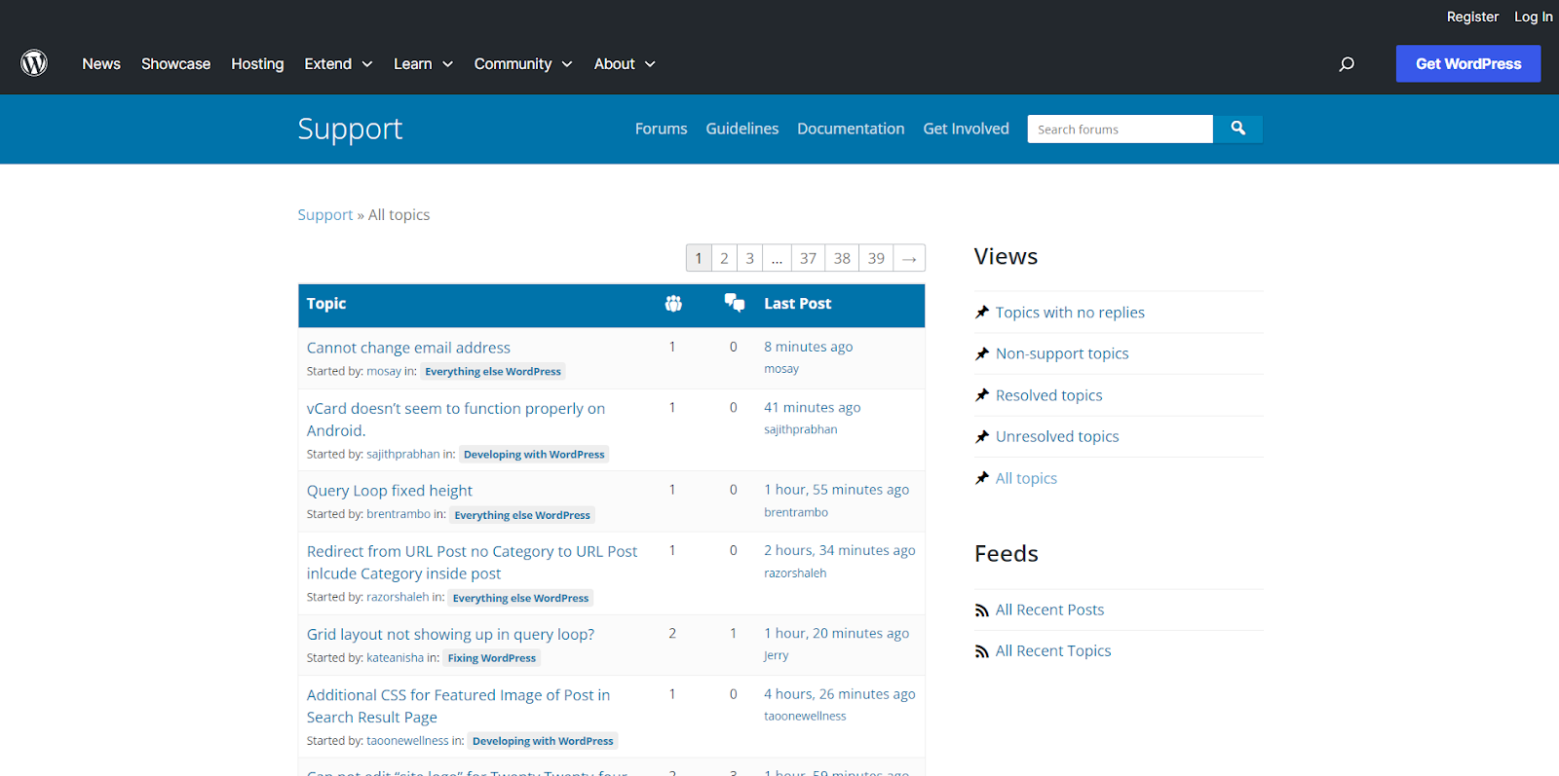Open All topics view in sidebar
The width and height of the screenshot is (1559, 776).
point(1026,478)
